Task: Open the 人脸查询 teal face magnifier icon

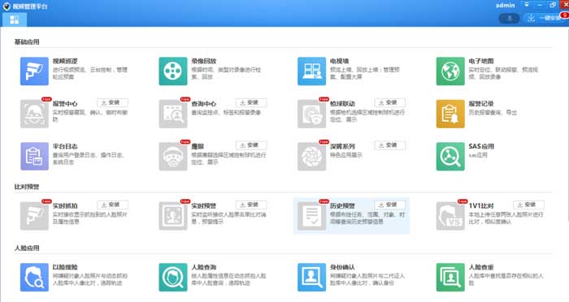Action: point(173,278)
